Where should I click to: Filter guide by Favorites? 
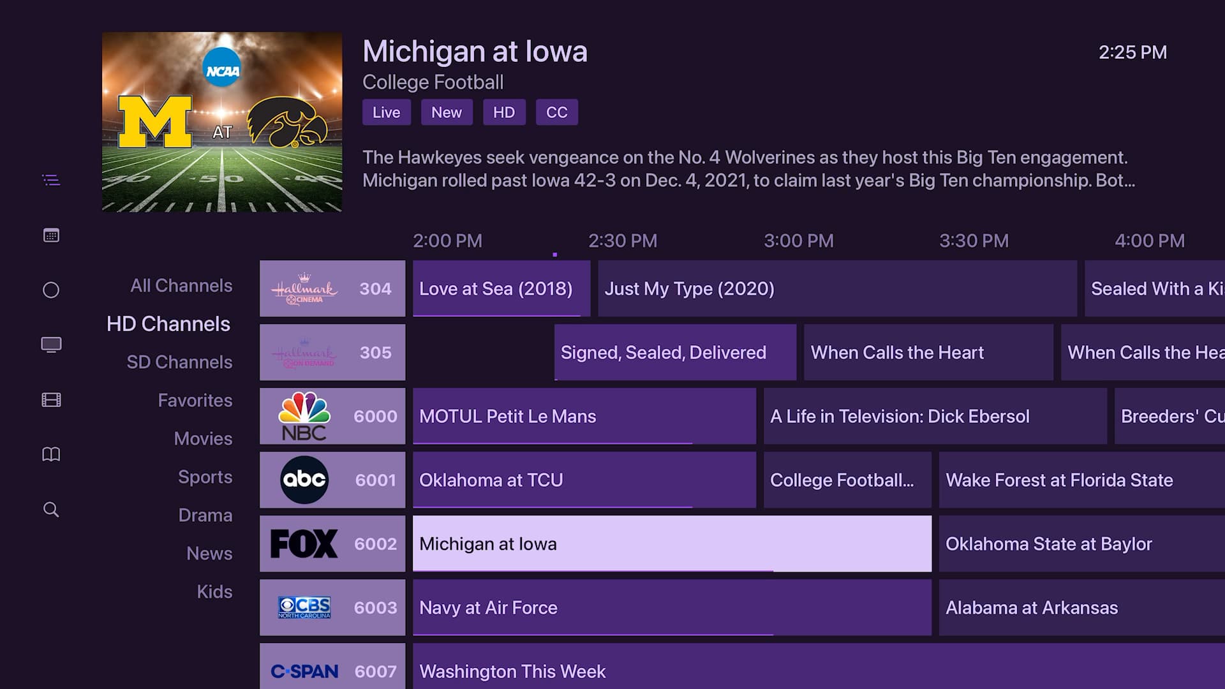point(195,401)
